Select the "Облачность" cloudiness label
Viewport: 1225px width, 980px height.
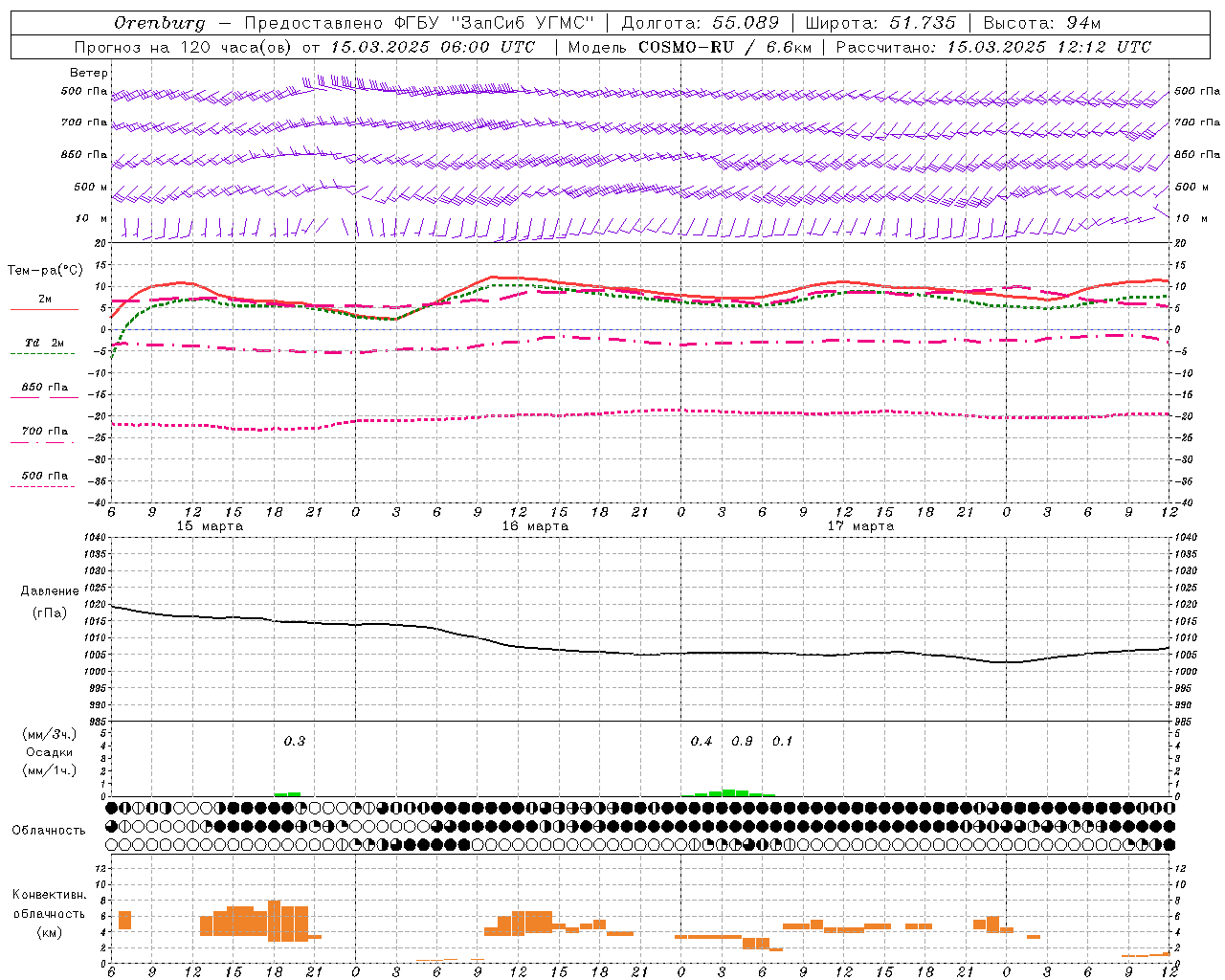(49, 831)
